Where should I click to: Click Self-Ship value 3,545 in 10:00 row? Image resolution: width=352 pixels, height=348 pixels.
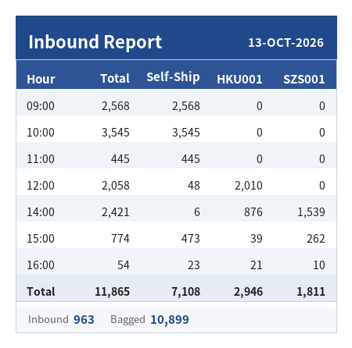coord(186,133)
